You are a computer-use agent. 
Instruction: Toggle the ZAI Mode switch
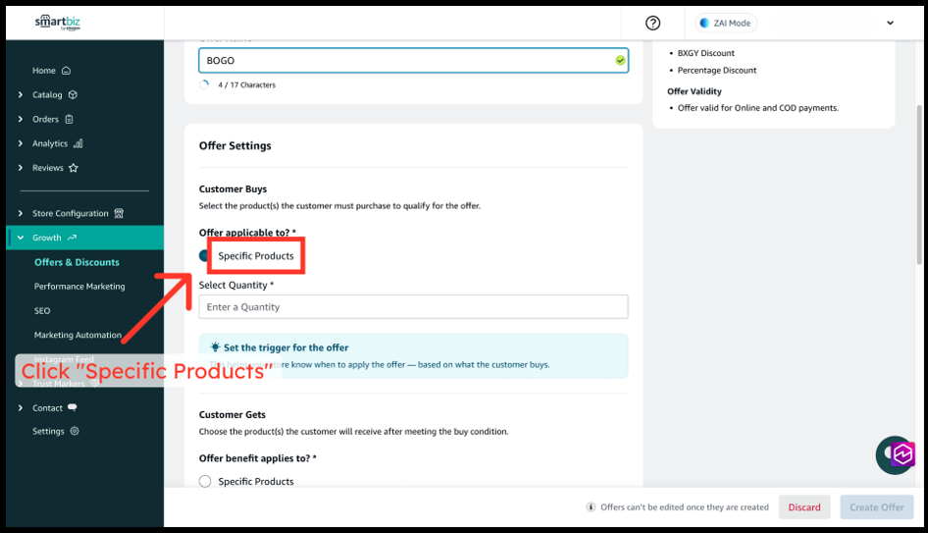[704, 24]
